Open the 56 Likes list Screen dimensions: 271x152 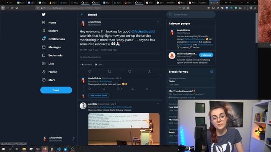click(x=99, y=65)
